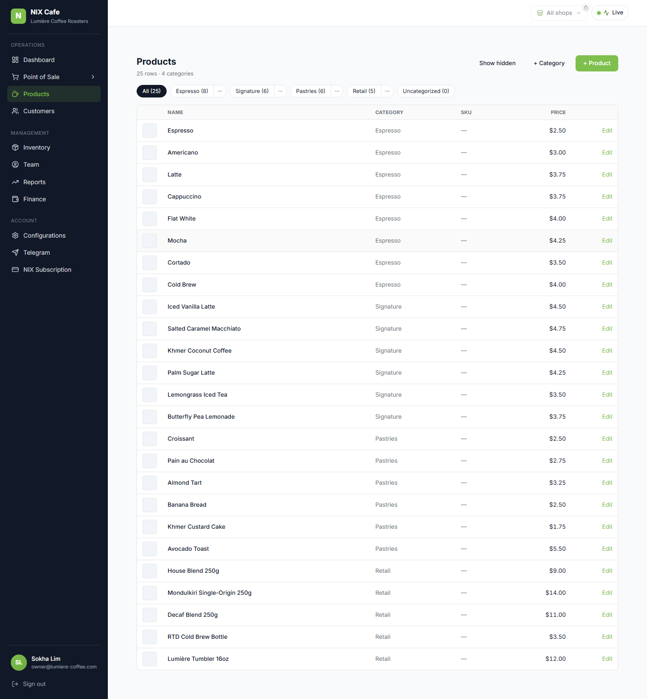The height and width of the screenshot is (699, 647).
Task: Click the Reports trend line icon
Action: pyautogui.click(x=15, y=182)
